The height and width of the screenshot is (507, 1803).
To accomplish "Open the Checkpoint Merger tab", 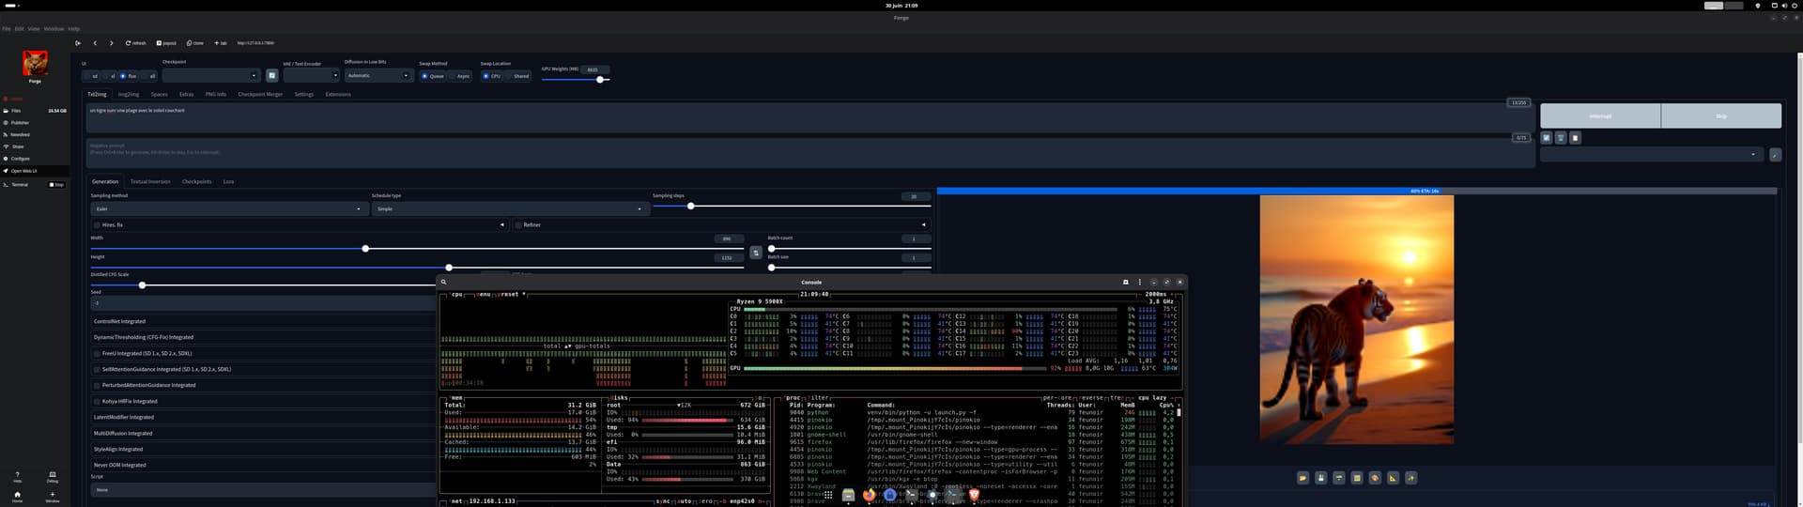I will coord(260,94).
